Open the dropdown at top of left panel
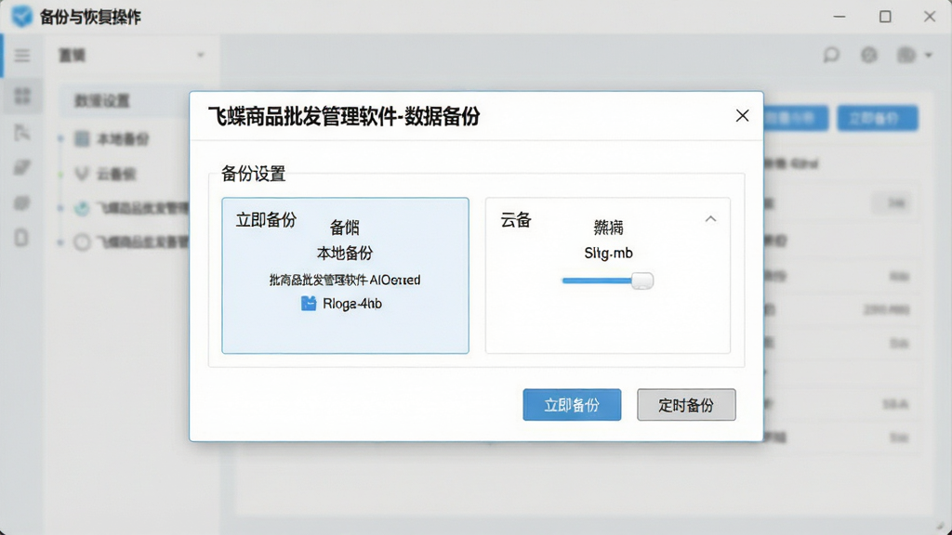Image resolution: width=952 pixels, height=535 pixels. click(x=132, y=55)
